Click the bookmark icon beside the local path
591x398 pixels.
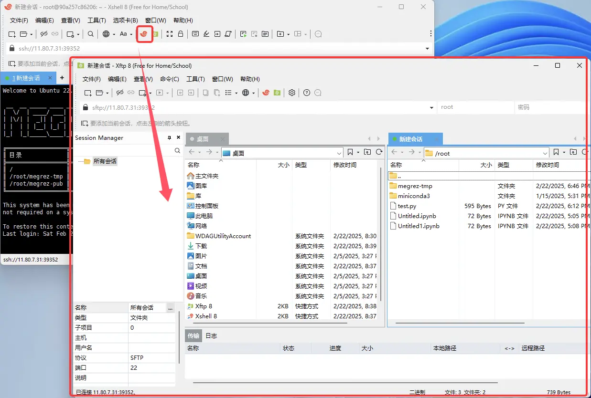[351, 152]
